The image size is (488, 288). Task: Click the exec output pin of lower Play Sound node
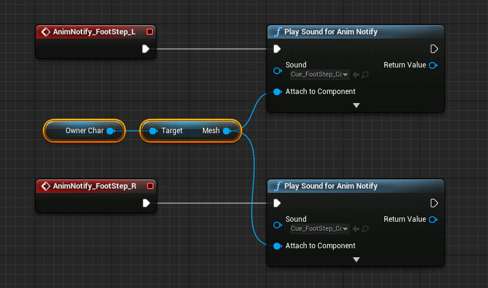click(x=434, y=203)
